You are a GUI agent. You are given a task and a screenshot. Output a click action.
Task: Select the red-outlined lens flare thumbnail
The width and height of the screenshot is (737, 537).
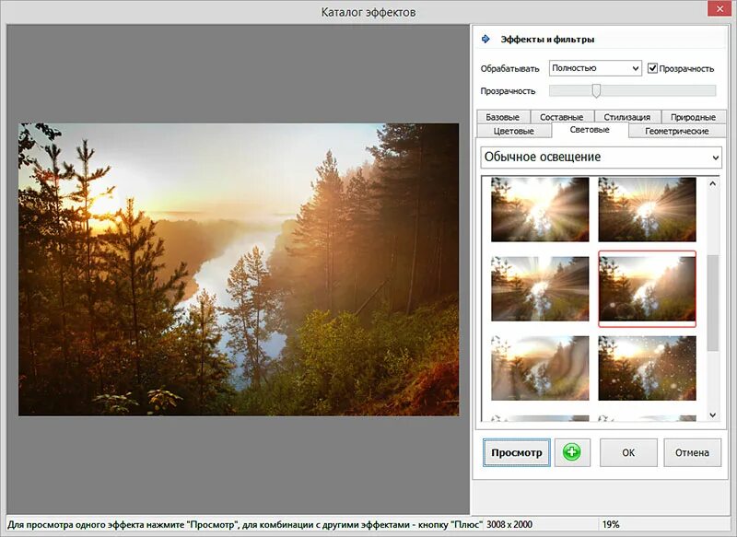(x=648, y=289)
